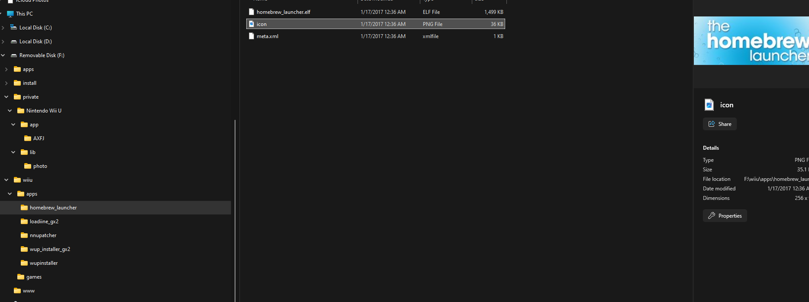Click the '36 KB' size cell

point(497,24)
